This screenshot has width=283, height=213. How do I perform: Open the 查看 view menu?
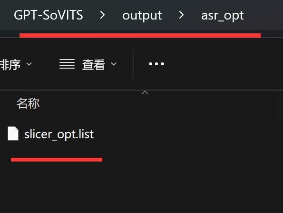click(88, 64)
